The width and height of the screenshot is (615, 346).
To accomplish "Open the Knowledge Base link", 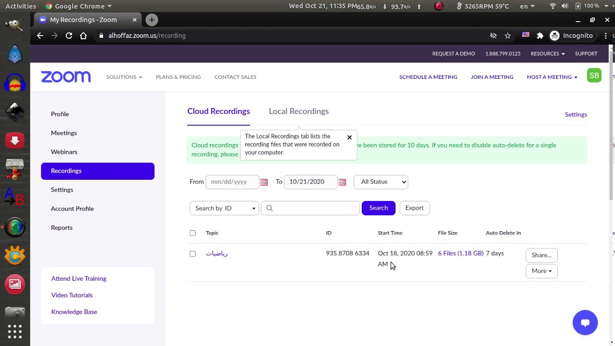I will (x=74, y=312).
